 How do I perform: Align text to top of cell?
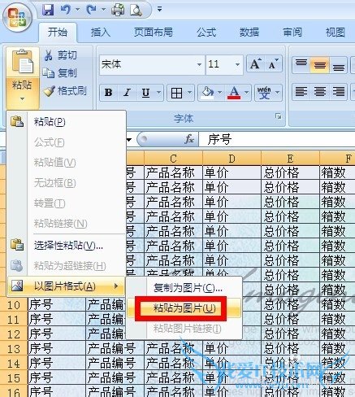point(301,64)
